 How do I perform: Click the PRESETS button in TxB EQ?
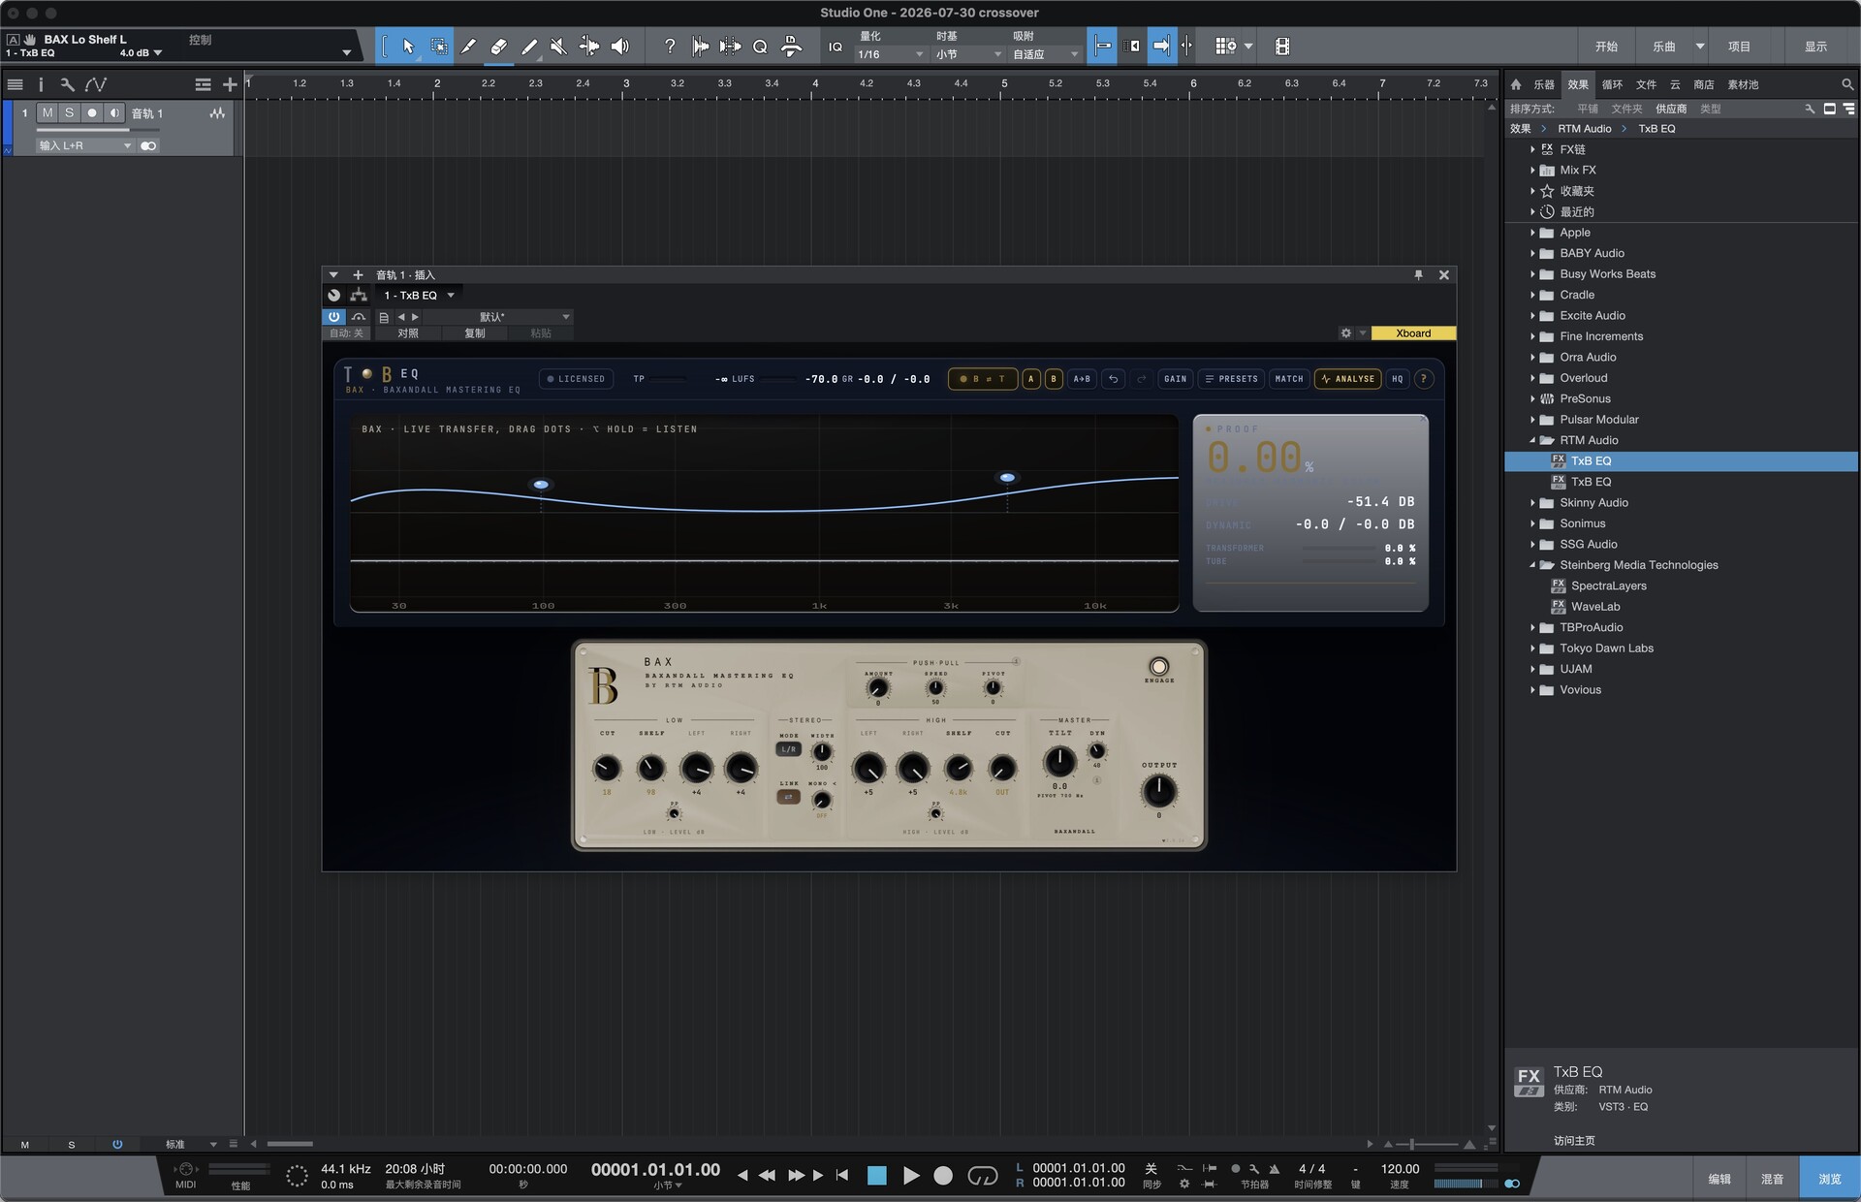pos(1231,379)
